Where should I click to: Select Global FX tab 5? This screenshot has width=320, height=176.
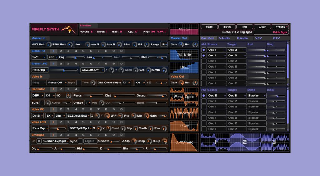[x=83, y=51]
